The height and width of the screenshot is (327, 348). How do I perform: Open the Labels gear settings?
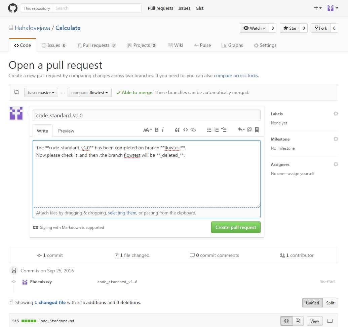[x=336, y=114]
